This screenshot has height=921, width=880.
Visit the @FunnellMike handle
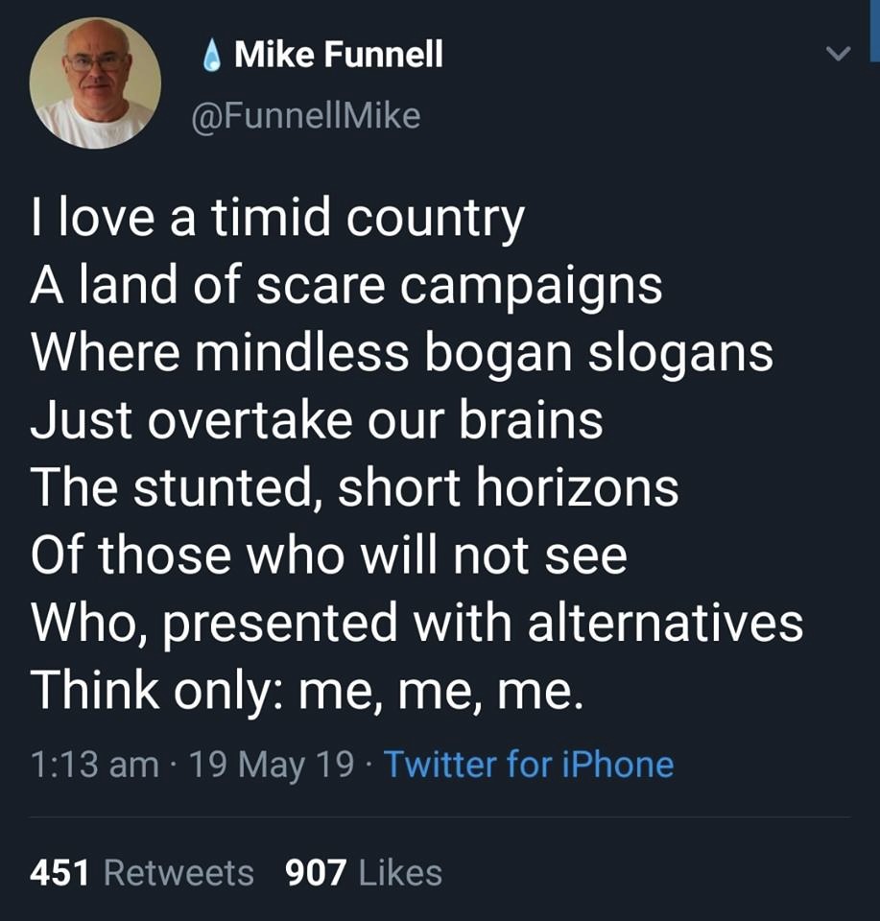(307, 116)
